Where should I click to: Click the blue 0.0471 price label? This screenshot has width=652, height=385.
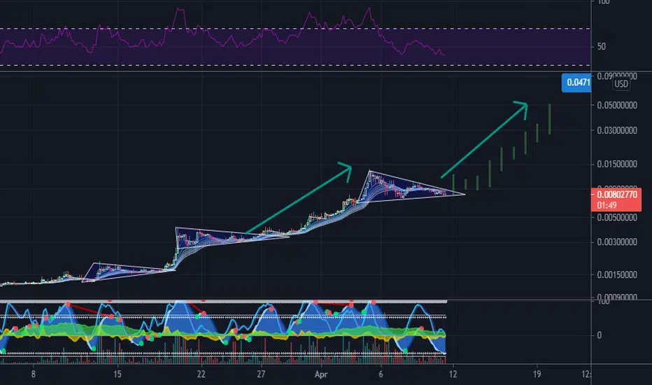click(x=576, y=83)
